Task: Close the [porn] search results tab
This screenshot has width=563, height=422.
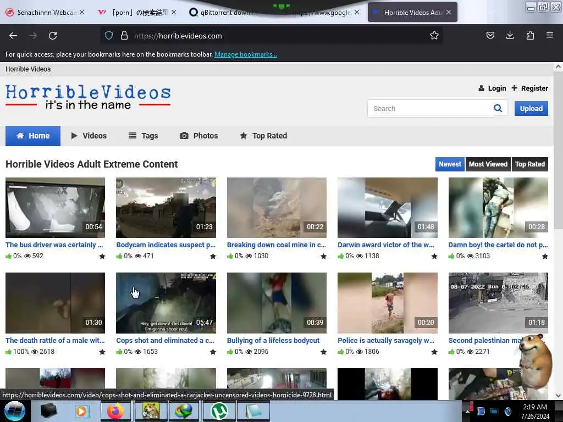Action: point(174,12)
